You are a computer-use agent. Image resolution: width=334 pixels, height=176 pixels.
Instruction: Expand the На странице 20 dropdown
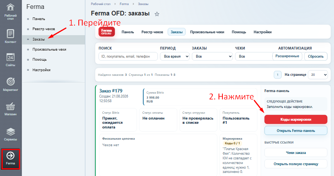click(318, 75)
